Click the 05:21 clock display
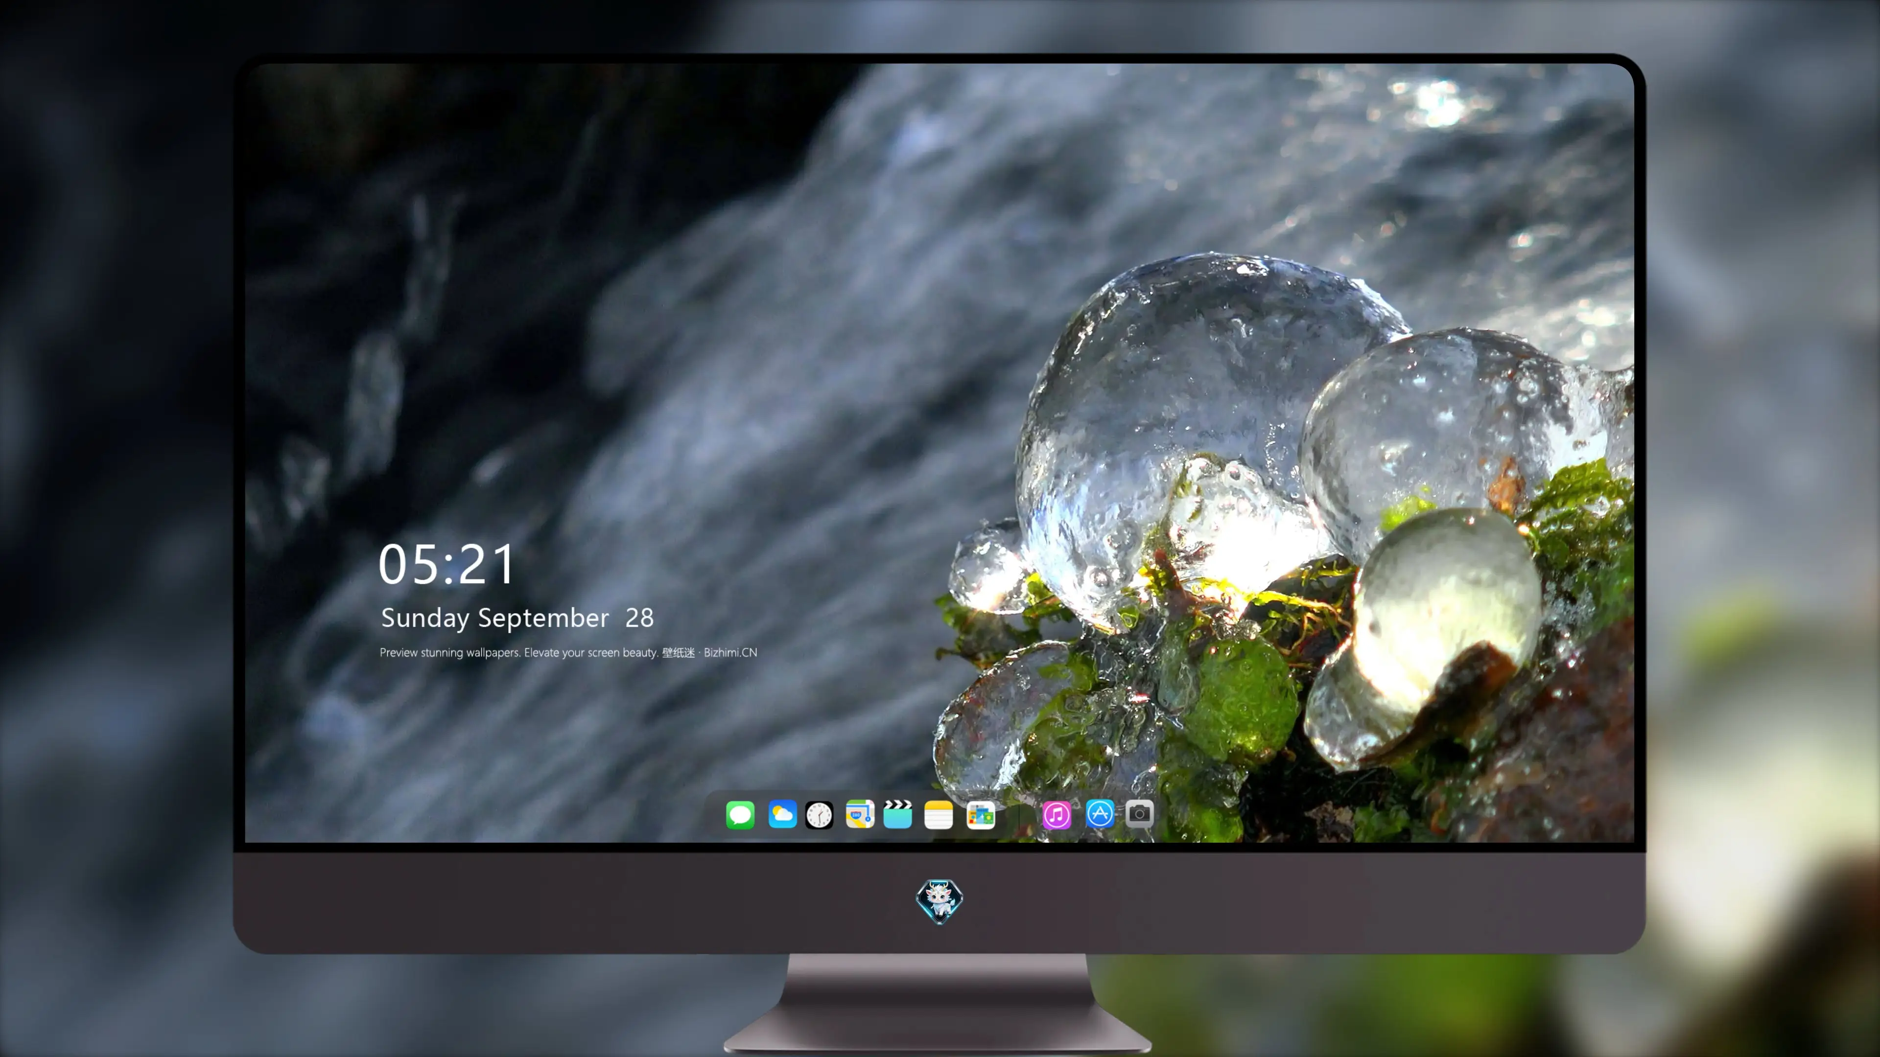 point(446,565)
